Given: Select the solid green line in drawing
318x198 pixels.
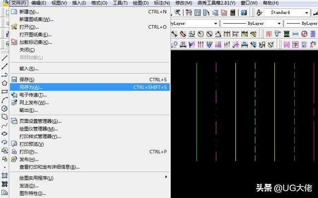Looking at the screenshot, I should [x=197, y=112].
